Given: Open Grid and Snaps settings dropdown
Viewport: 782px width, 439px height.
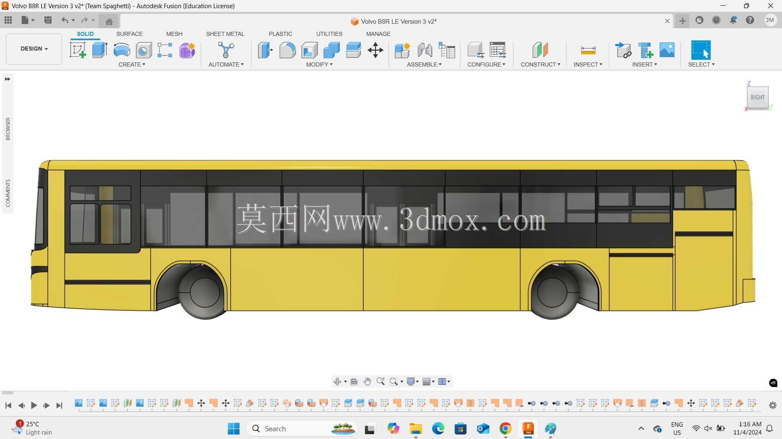Looking at the screenshot, I should point(429,381).
